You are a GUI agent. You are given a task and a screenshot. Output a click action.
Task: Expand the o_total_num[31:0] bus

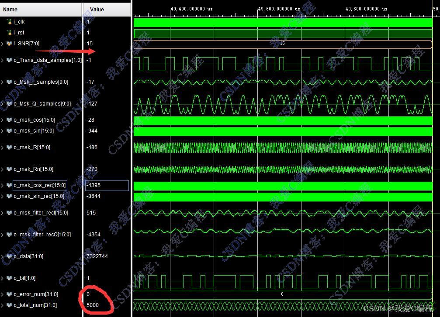click(x=2, y=305)
